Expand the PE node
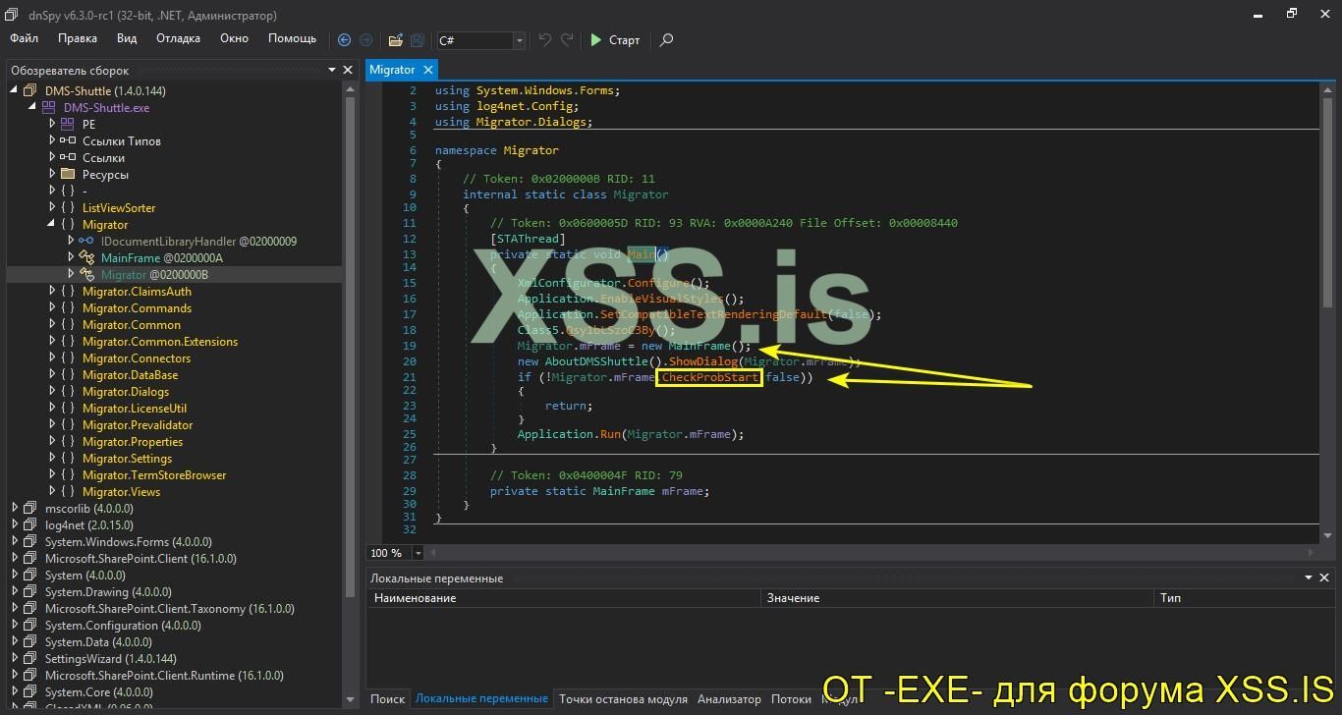 [52, 125]
